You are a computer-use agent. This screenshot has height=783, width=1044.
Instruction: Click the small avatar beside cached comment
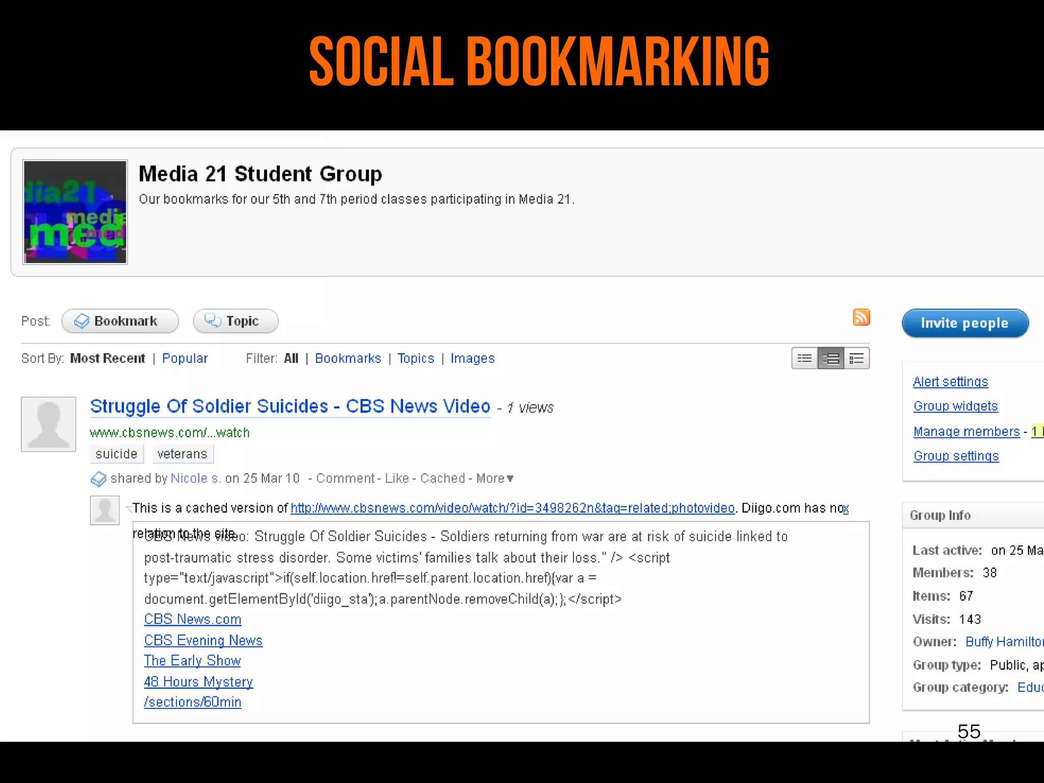pyautogui.click(x=105, y=510)
